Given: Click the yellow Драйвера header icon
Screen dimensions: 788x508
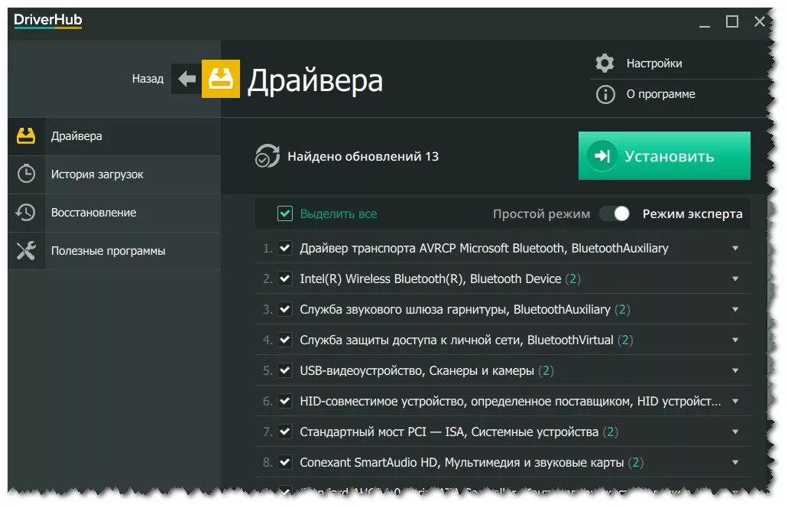Looking at the screenshot, I should [x=221, y=79].
